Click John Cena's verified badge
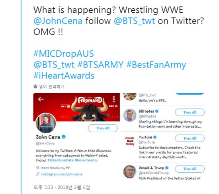 64,137
